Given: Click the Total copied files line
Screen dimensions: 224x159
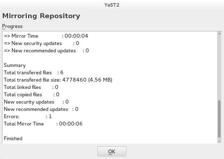Looking at the screenshot, I should [31, 94].
